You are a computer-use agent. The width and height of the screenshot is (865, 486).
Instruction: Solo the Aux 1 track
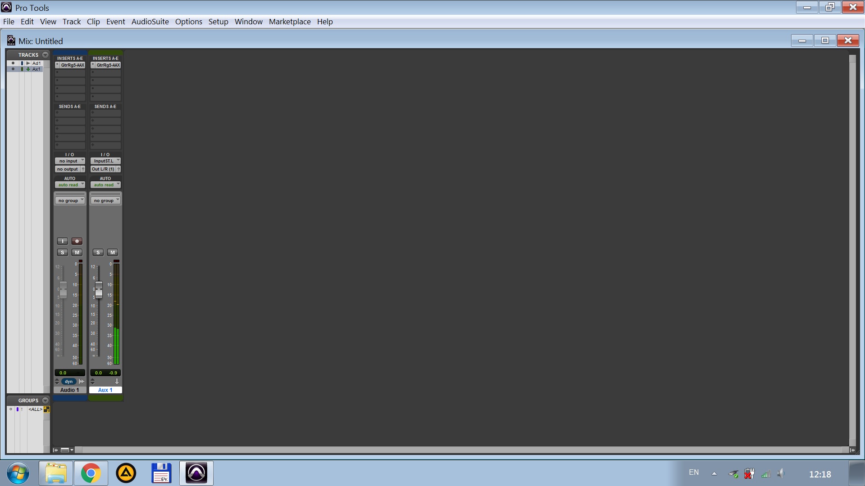pyautogui.click(x=98, y=252)
